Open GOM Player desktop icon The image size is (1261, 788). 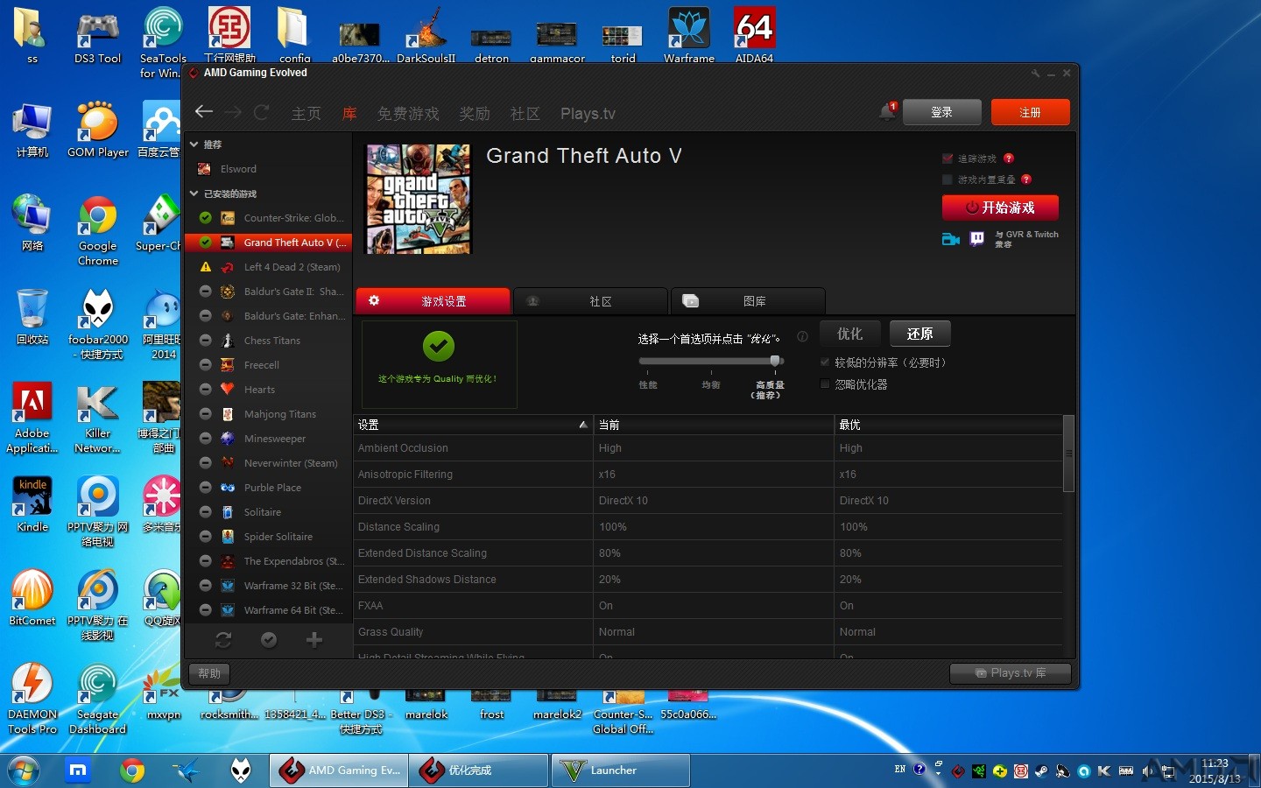(x=97, y=130)
